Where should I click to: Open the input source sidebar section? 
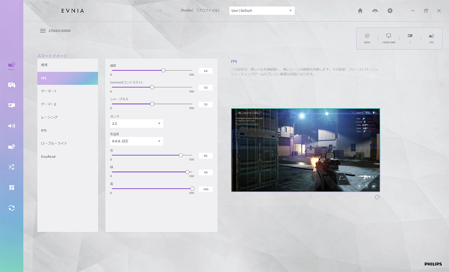12,105
